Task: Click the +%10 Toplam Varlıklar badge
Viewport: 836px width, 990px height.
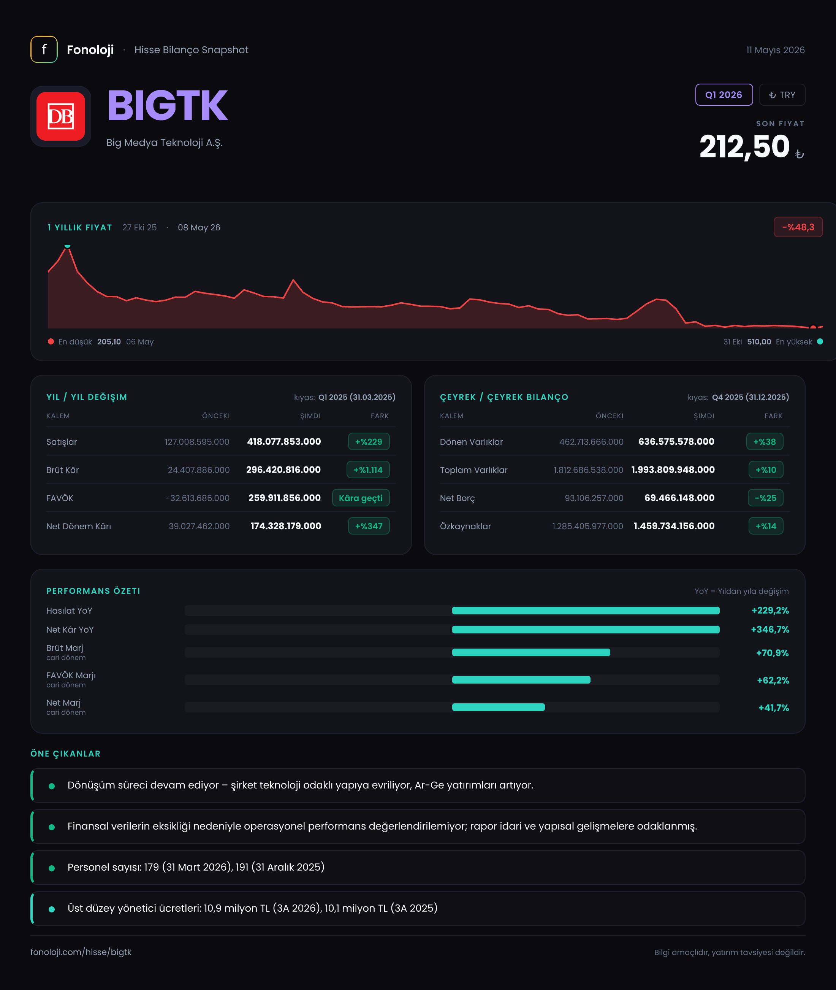Action: coord(766,470)
